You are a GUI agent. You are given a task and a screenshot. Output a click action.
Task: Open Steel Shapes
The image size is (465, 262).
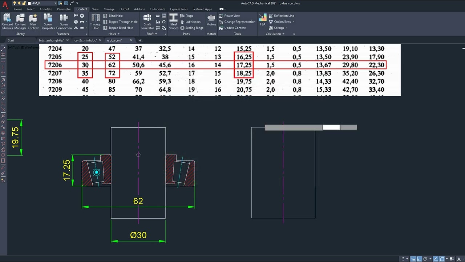[174, 22]
